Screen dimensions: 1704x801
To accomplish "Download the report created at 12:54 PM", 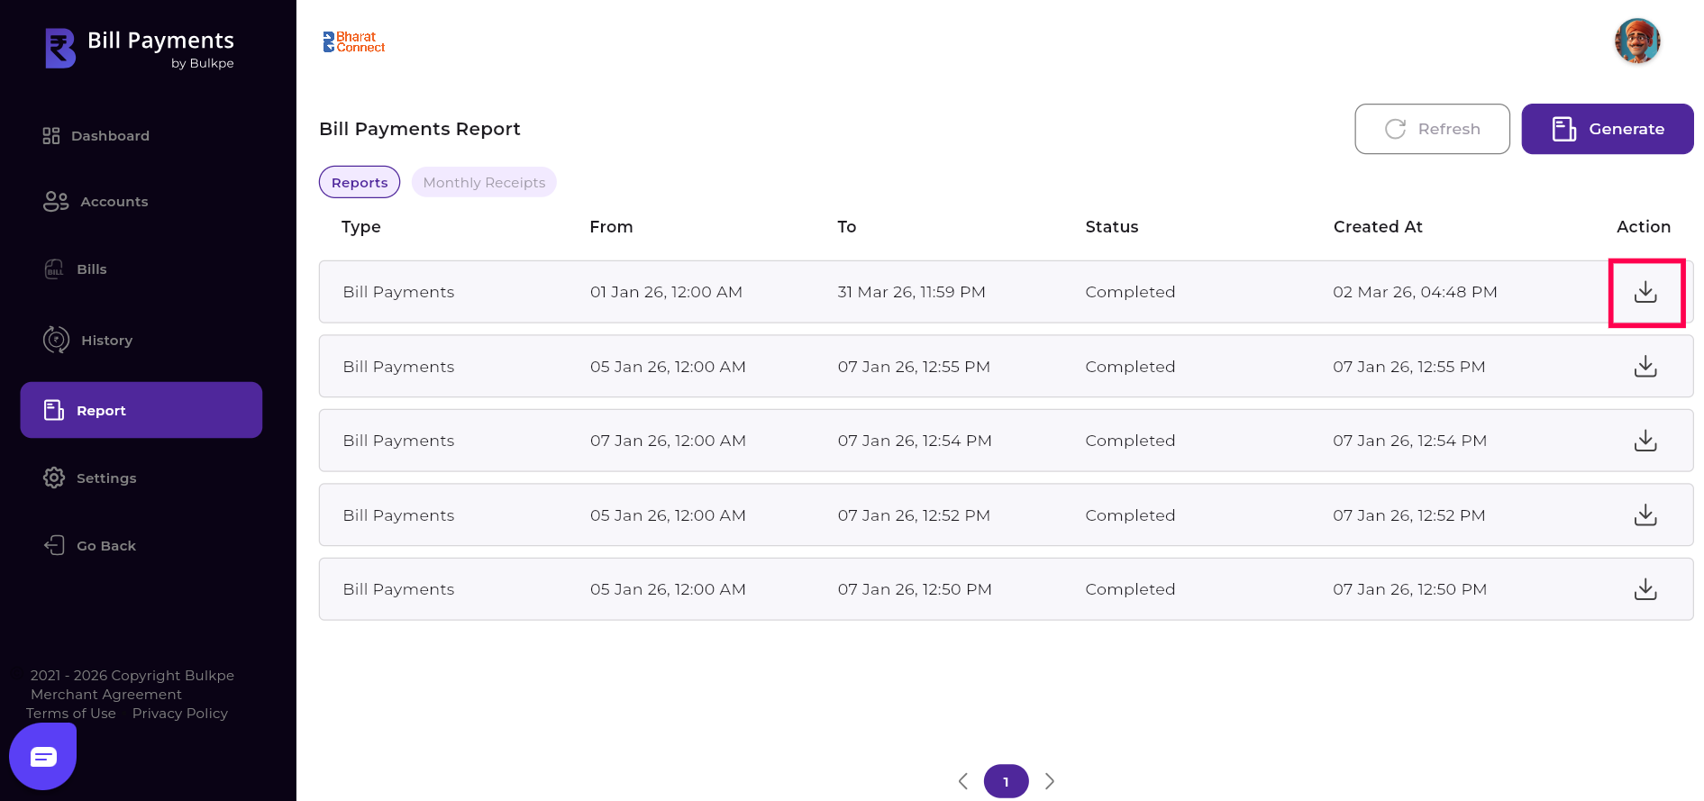I will [x=1645, y=441].
